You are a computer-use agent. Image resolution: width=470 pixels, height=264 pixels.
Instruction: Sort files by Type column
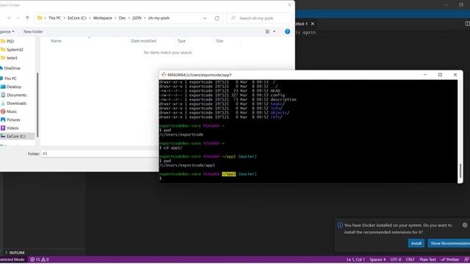click(181, 41)
